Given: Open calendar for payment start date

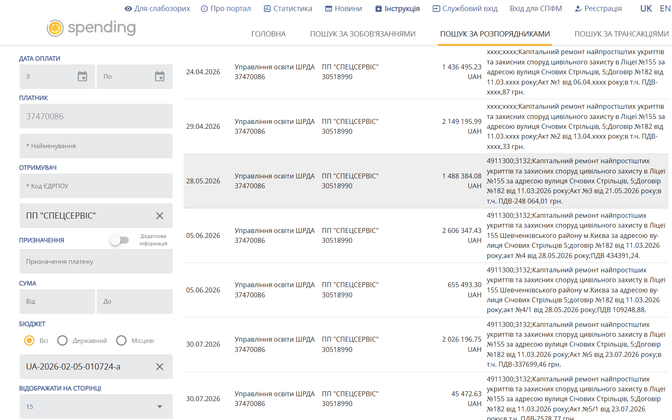Looking at the screenshot, I should [x=82, y=76].
